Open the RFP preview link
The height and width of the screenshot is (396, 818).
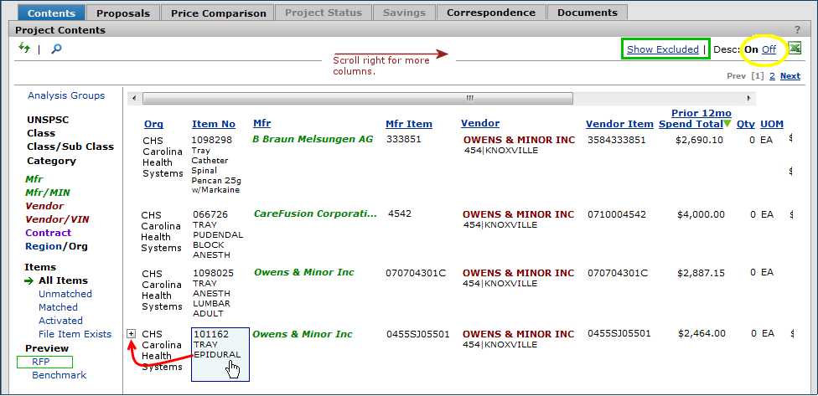click(40, 362)
